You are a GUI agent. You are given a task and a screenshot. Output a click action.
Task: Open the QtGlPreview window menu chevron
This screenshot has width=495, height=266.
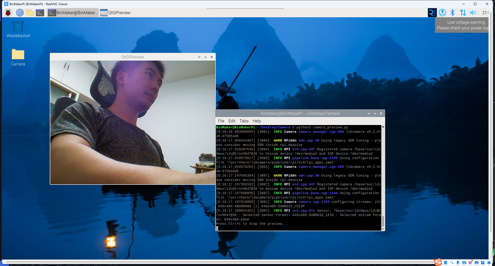point(199,57)
